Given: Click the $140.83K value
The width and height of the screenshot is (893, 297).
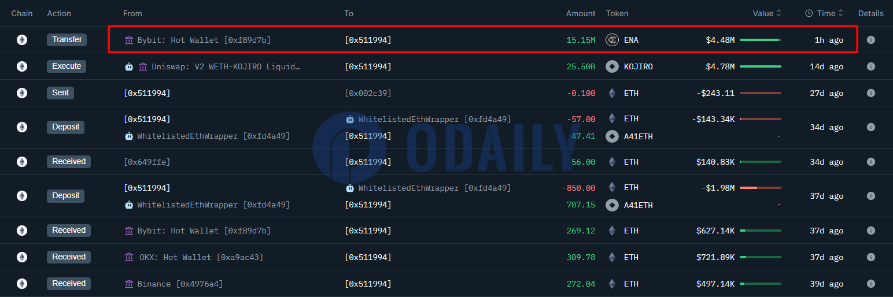Looking at the screenshot, I should [x=715, y=162].
